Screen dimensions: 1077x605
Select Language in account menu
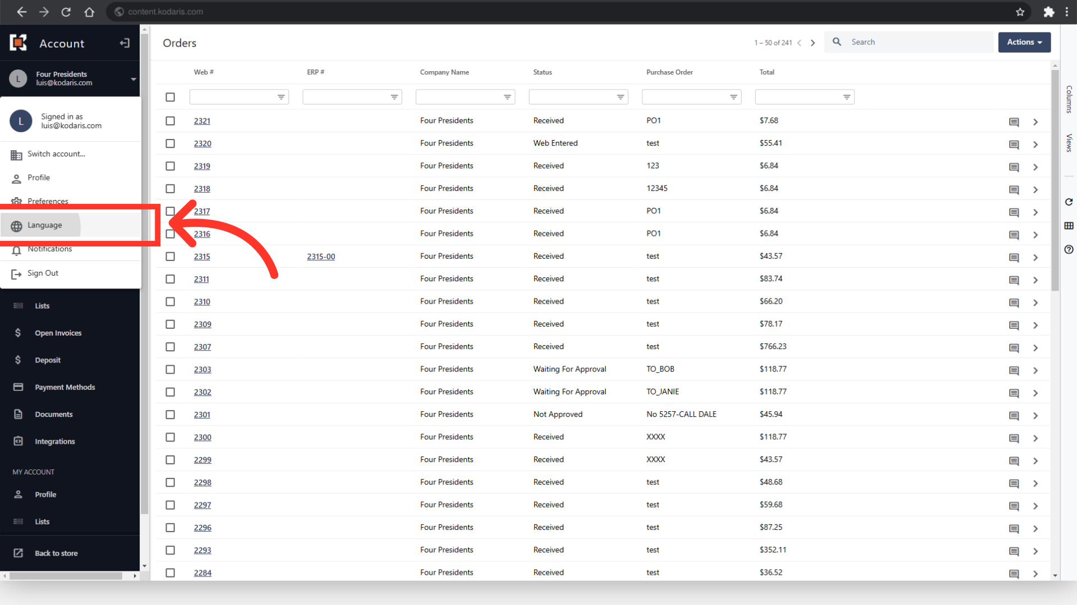pos(45,225)
